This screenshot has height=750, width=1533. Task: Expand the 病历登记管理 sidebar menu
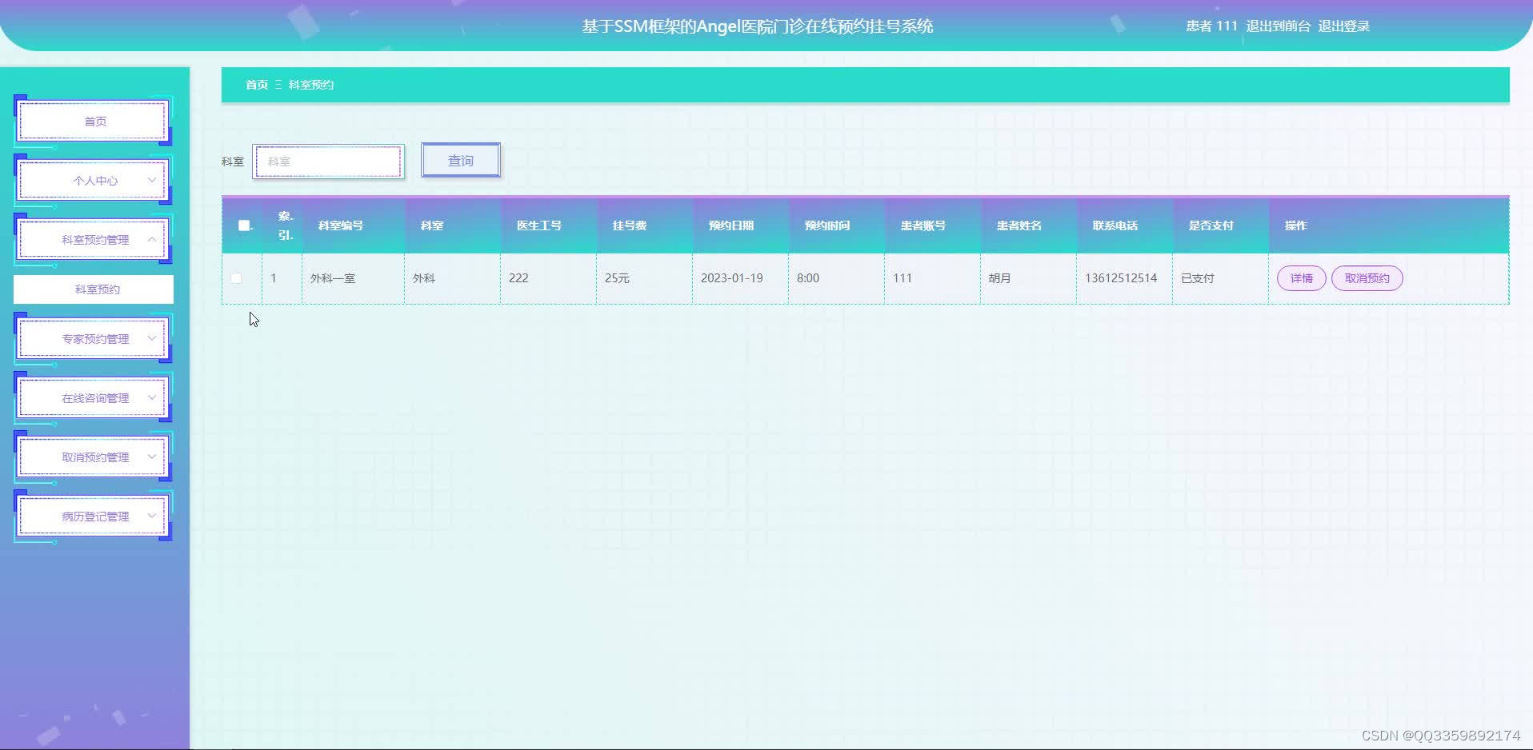click(94, 517)
